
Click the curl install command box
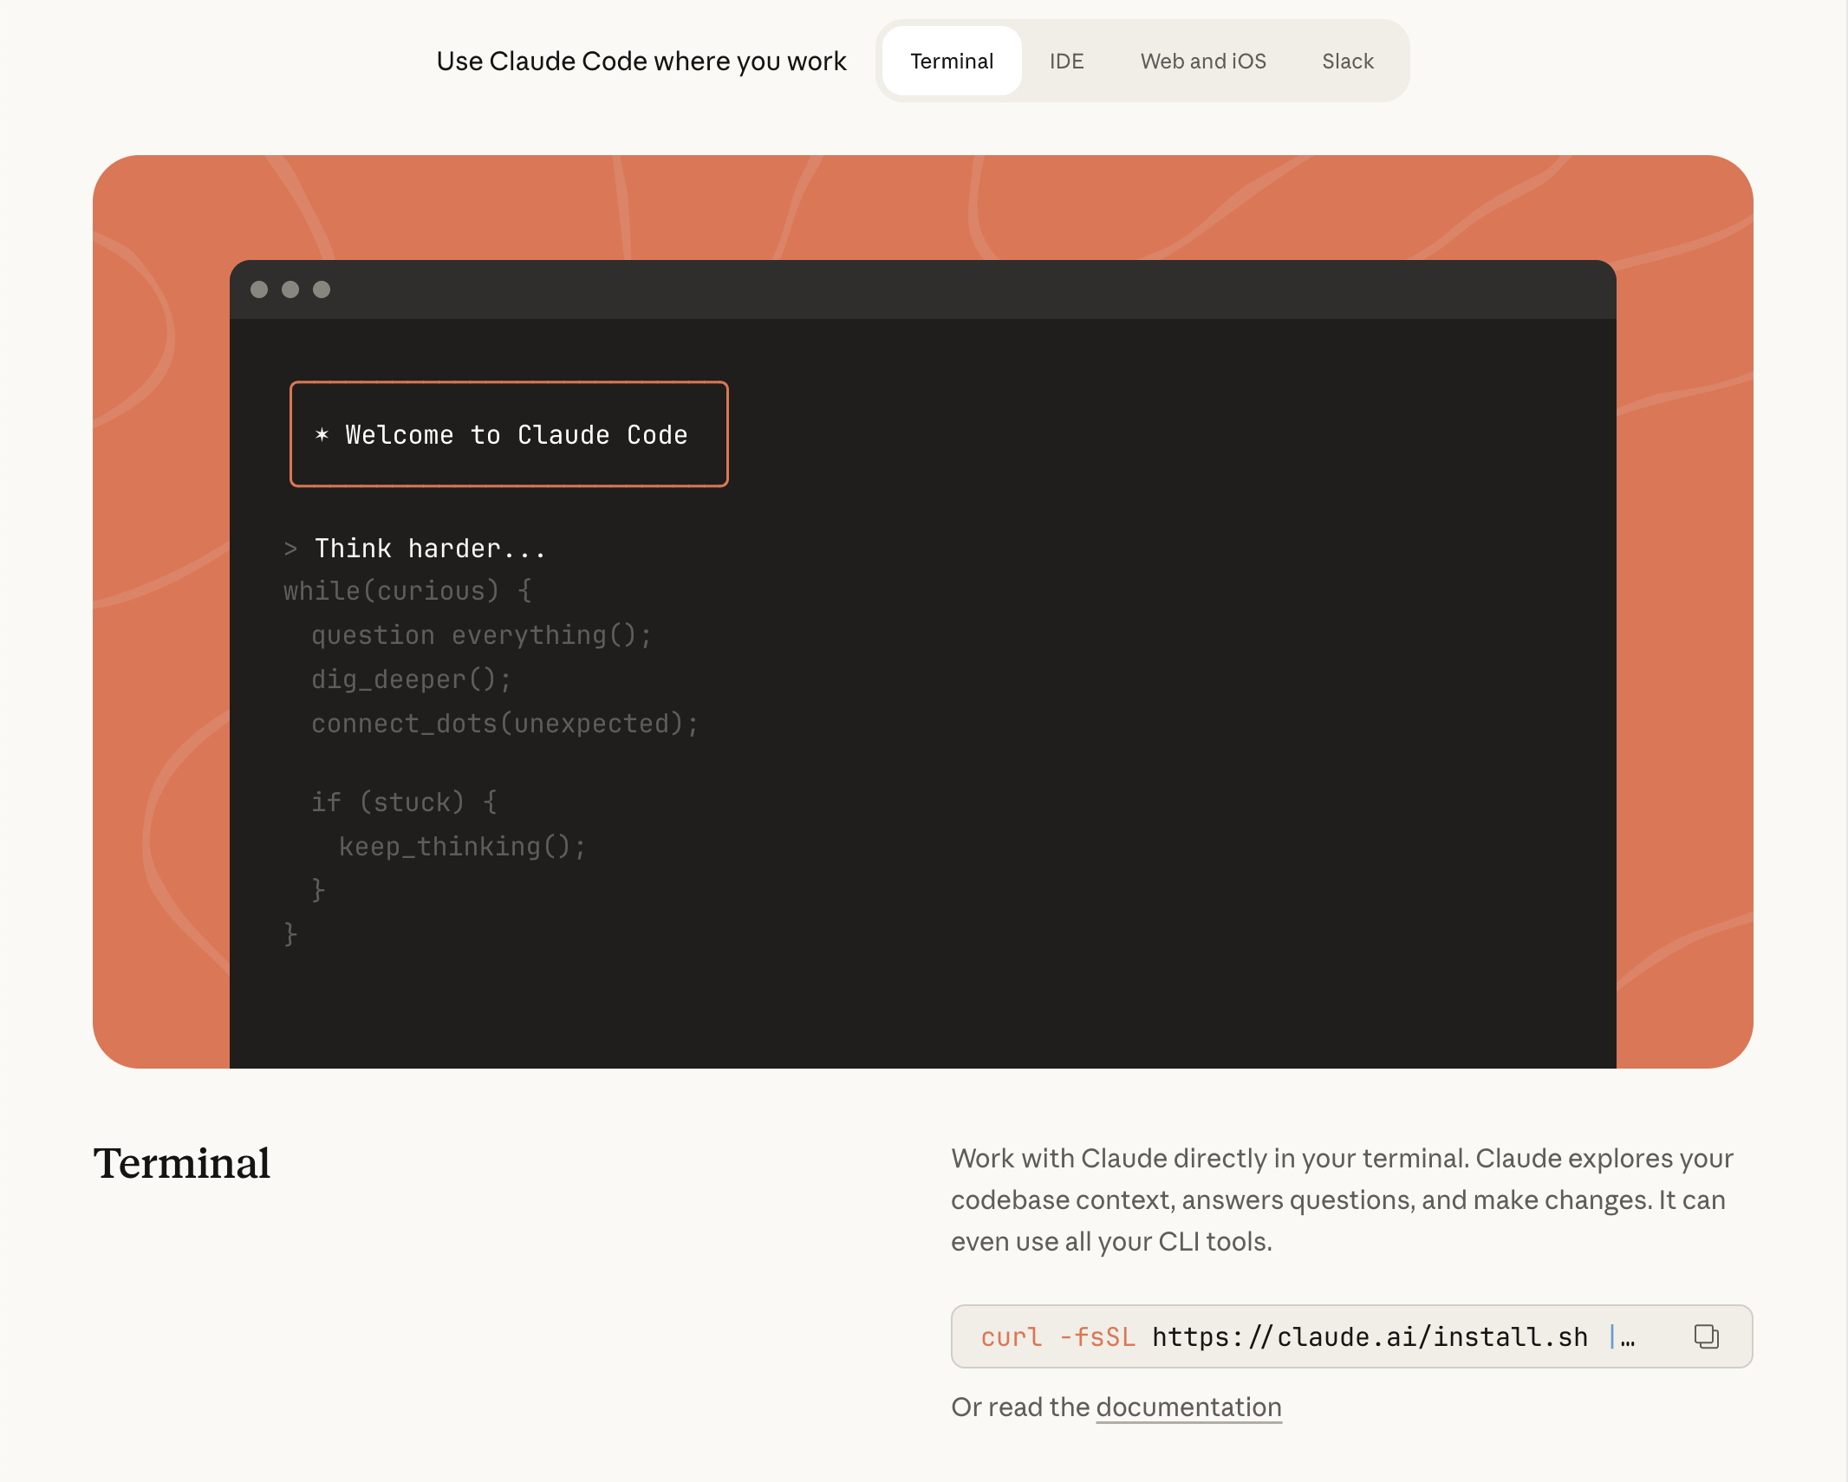pos(1300,1336)
